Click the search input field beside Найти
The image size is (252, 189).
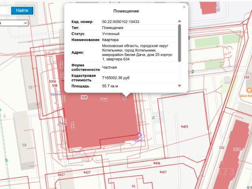[x=4, y=11]
